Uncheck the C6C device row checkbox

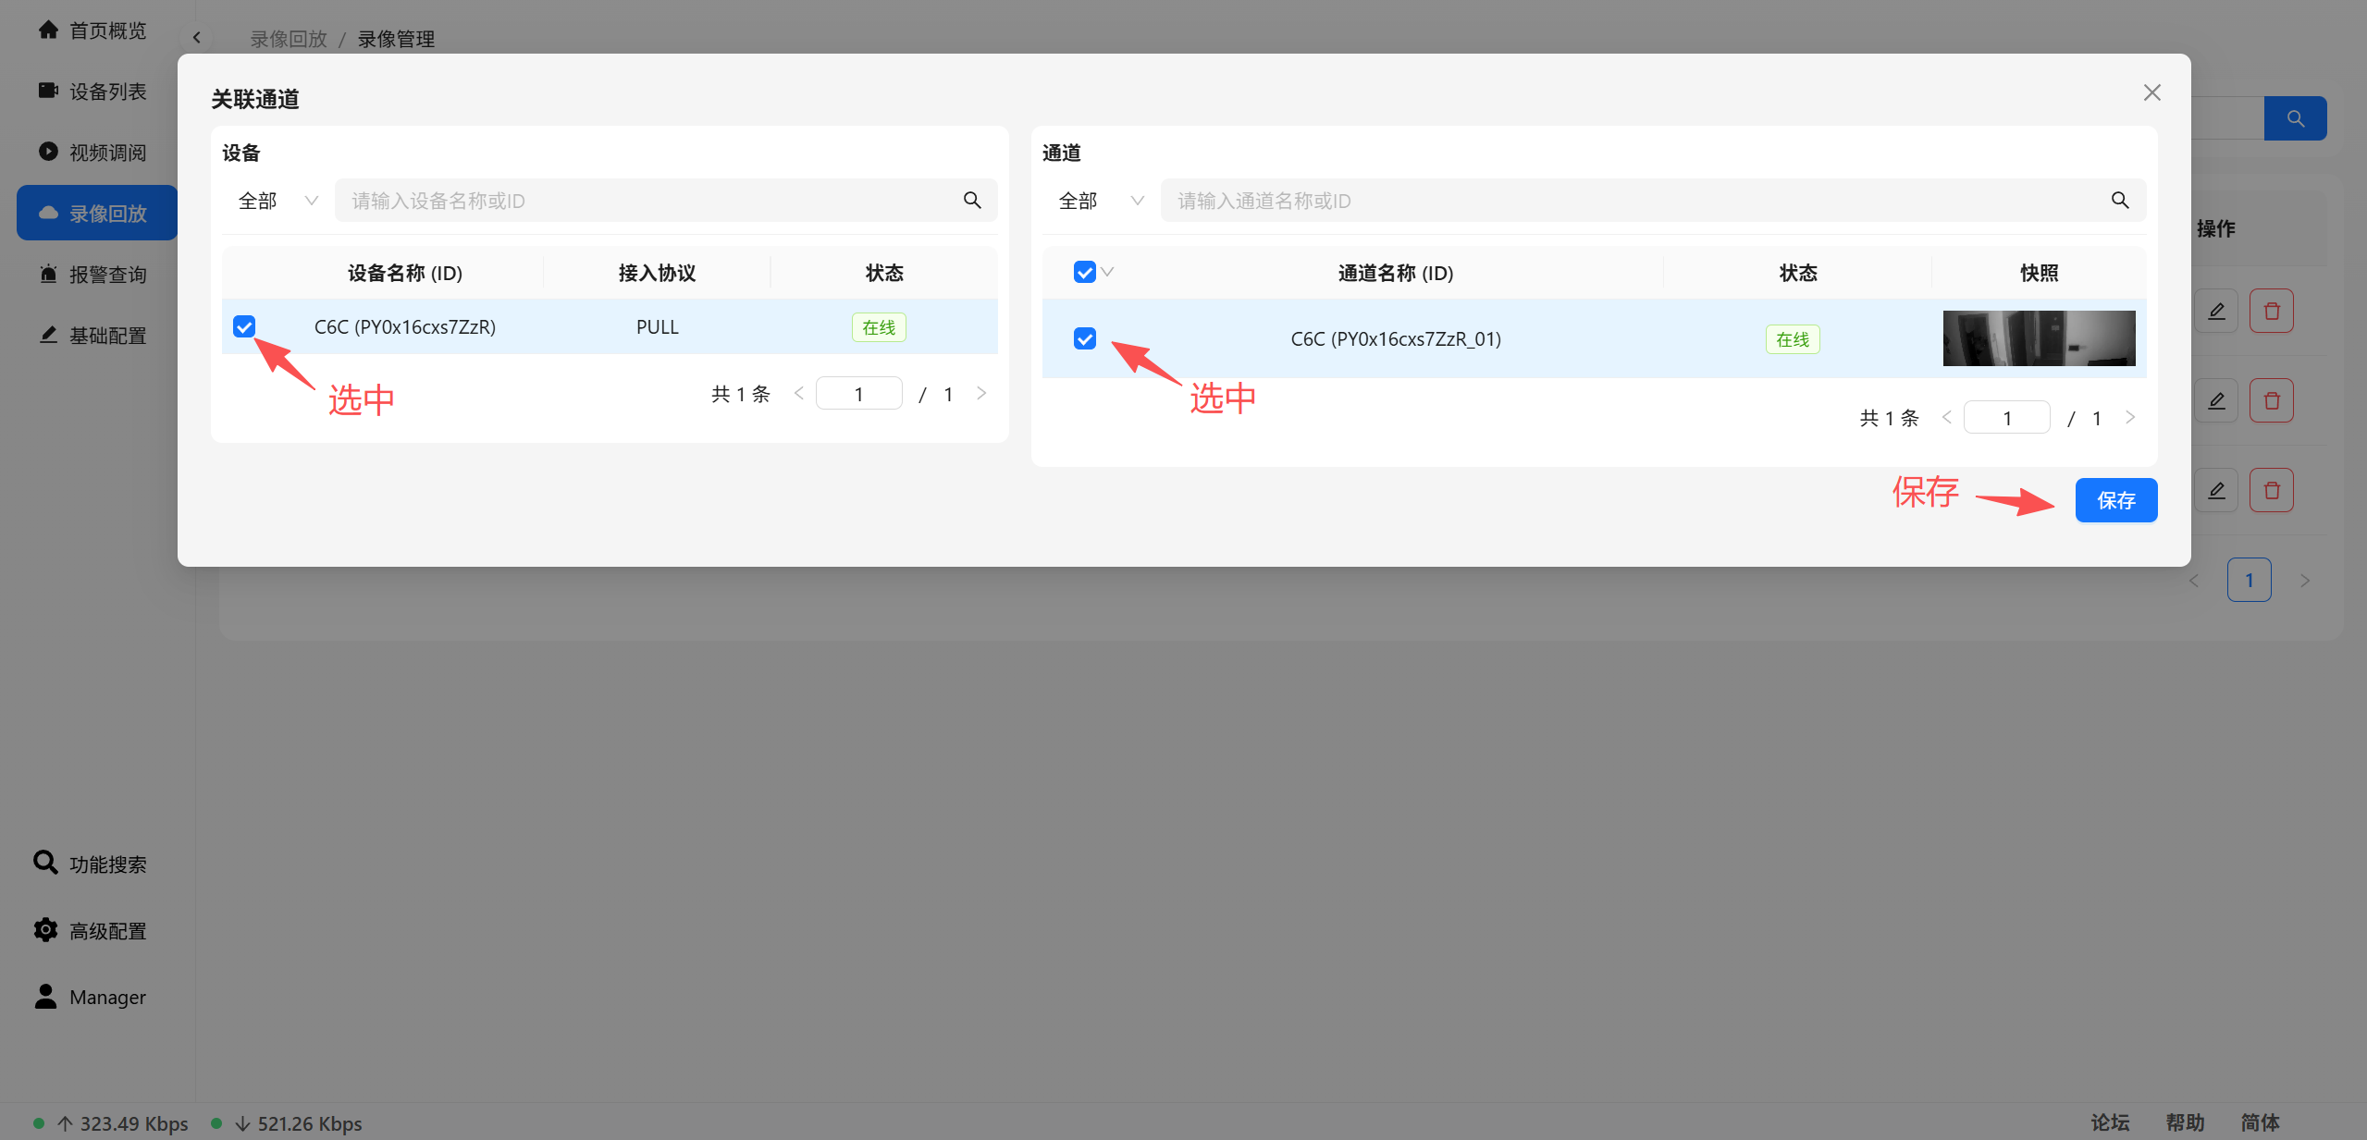coord(244,326)
